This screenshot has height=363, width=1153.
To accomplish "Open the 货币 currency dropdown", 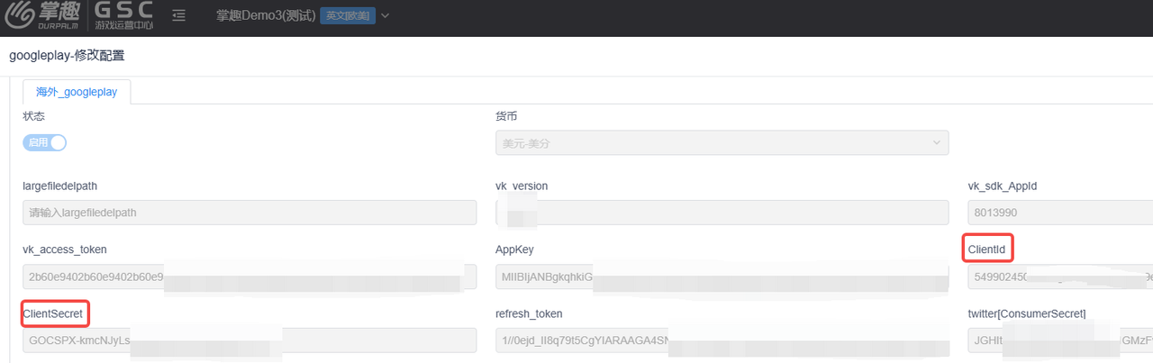I will click(x=721, y=142).
